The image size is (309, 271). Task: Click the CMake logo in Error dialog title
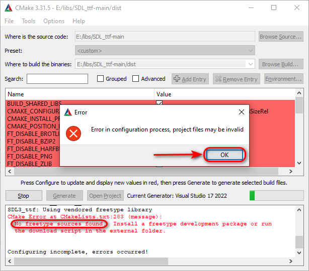pos(67,112)
